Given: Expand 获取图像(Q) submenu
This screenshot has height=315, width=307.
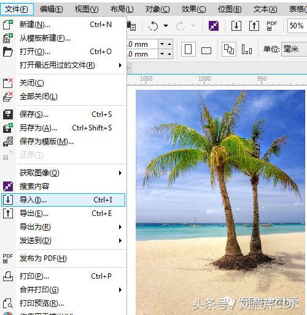Looking at the screenshot, I should pos(63,173).
